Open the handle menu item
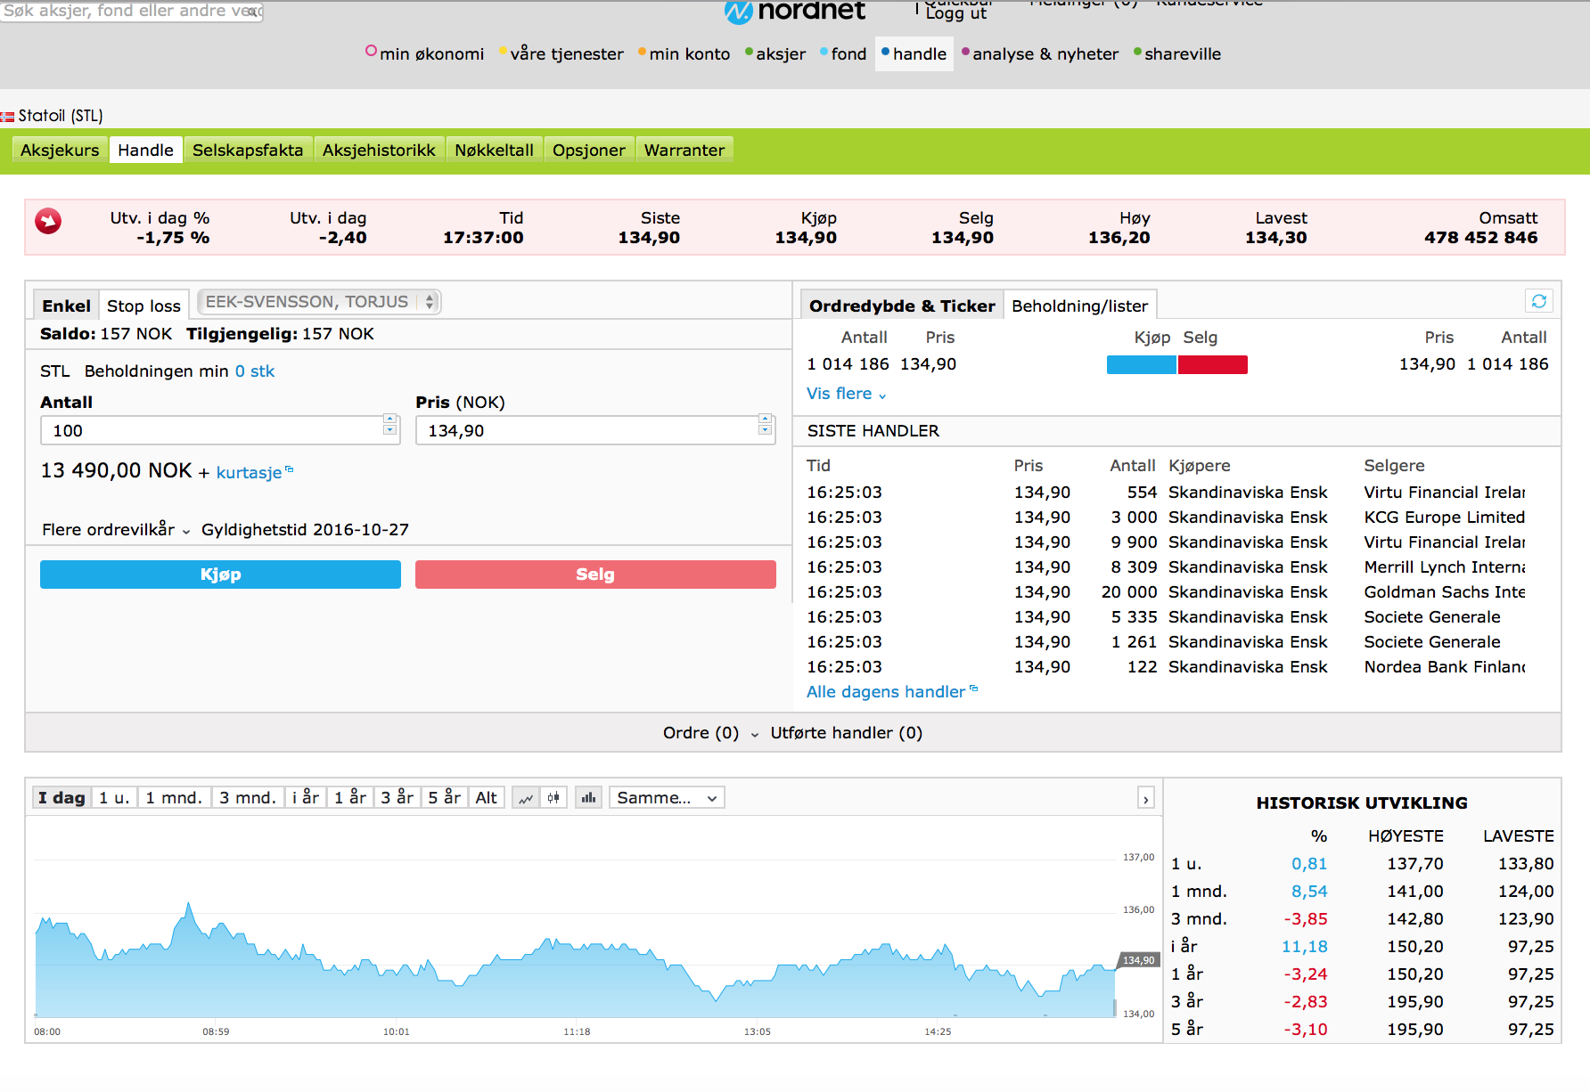 (914, 53)
